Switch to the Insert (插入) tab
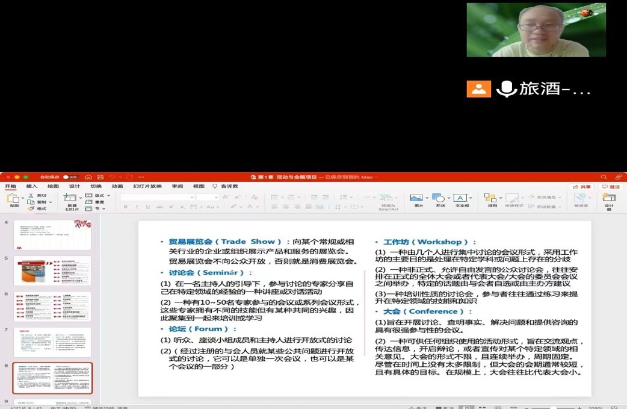This screenshot has width=627, height=409. pyautogui.click(x=31, y=186)
